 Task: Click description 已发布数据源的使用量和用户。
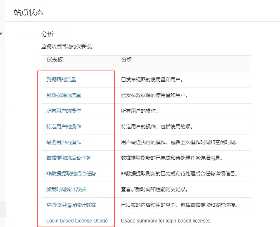154,95
